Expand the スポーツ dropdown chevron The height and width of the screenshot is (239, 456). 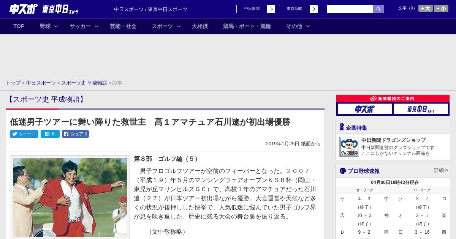179,26
